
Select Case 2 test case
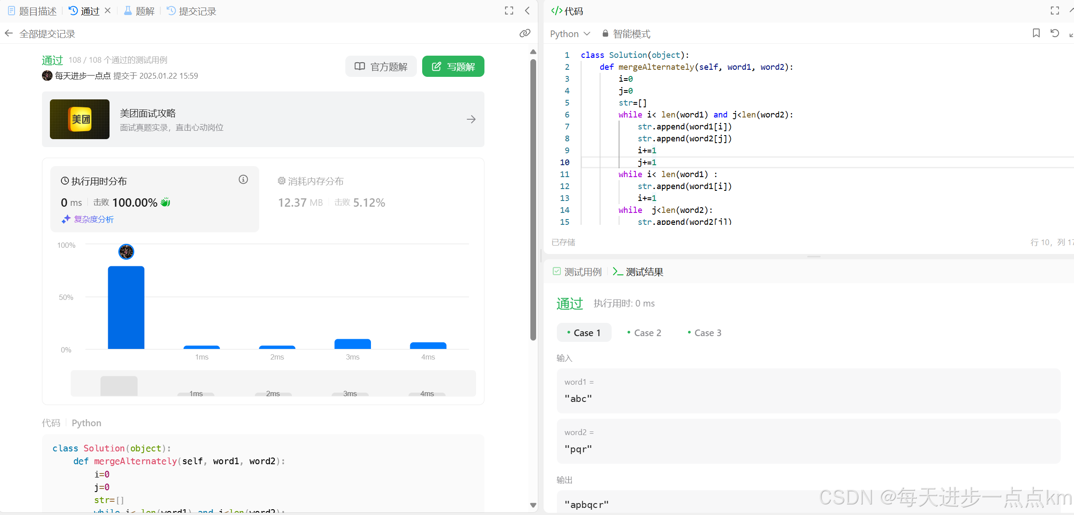tap(644, 333)
